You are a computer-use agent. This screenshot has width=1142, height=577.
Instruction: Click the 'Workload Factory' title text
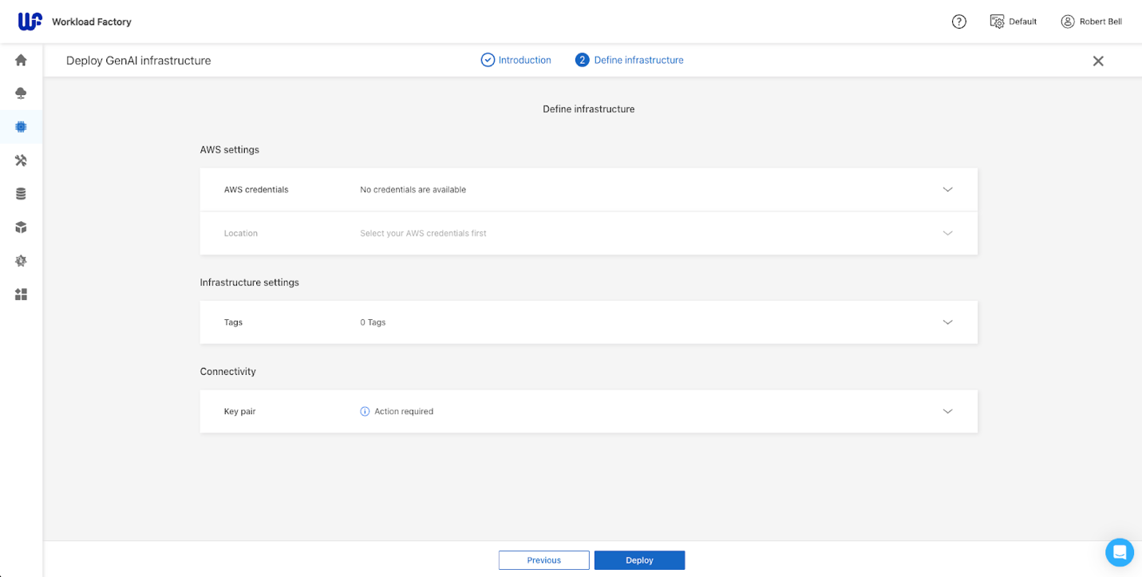coord(92,22)
